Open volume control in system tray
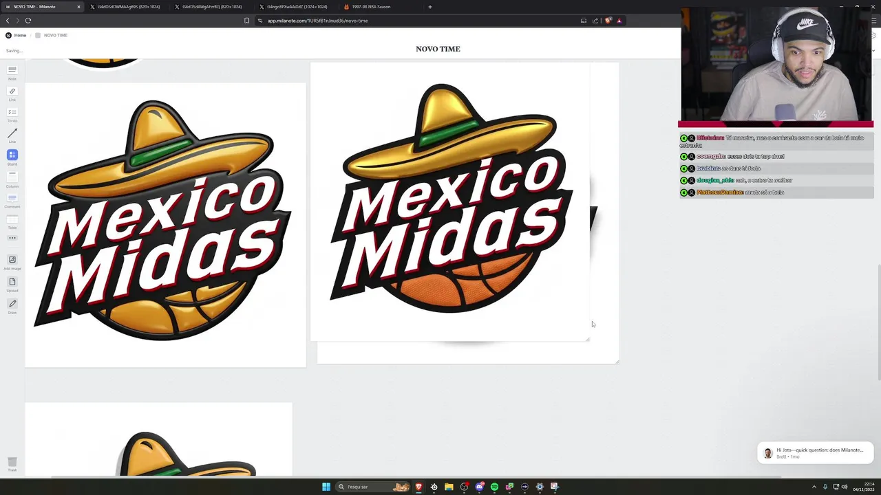881x495 pixels. (845, 487)
